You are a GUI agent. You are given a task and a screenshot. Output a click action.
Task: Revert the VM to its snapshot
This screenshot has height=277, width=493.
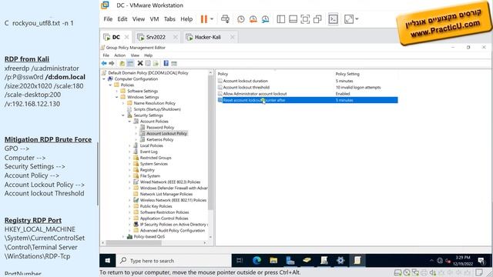(253, 19)
